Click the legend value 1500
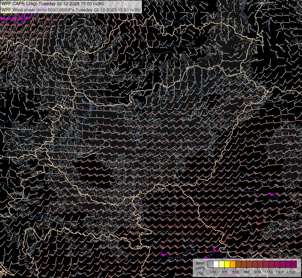 point(291,272)
